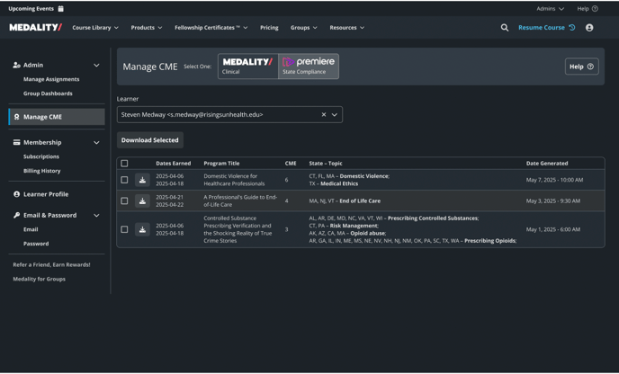This screenshot has height=374, width=619.
Task: Open Manage Assignments in sidebar
Action: pos(51,79)
